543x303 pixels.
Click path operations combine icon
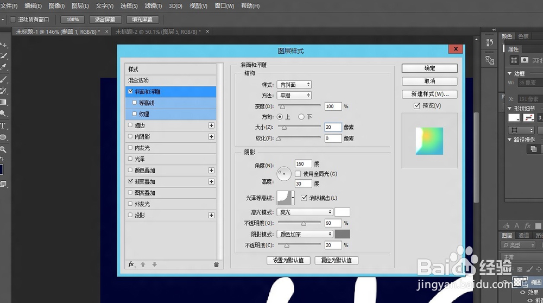tap(534, 149)
